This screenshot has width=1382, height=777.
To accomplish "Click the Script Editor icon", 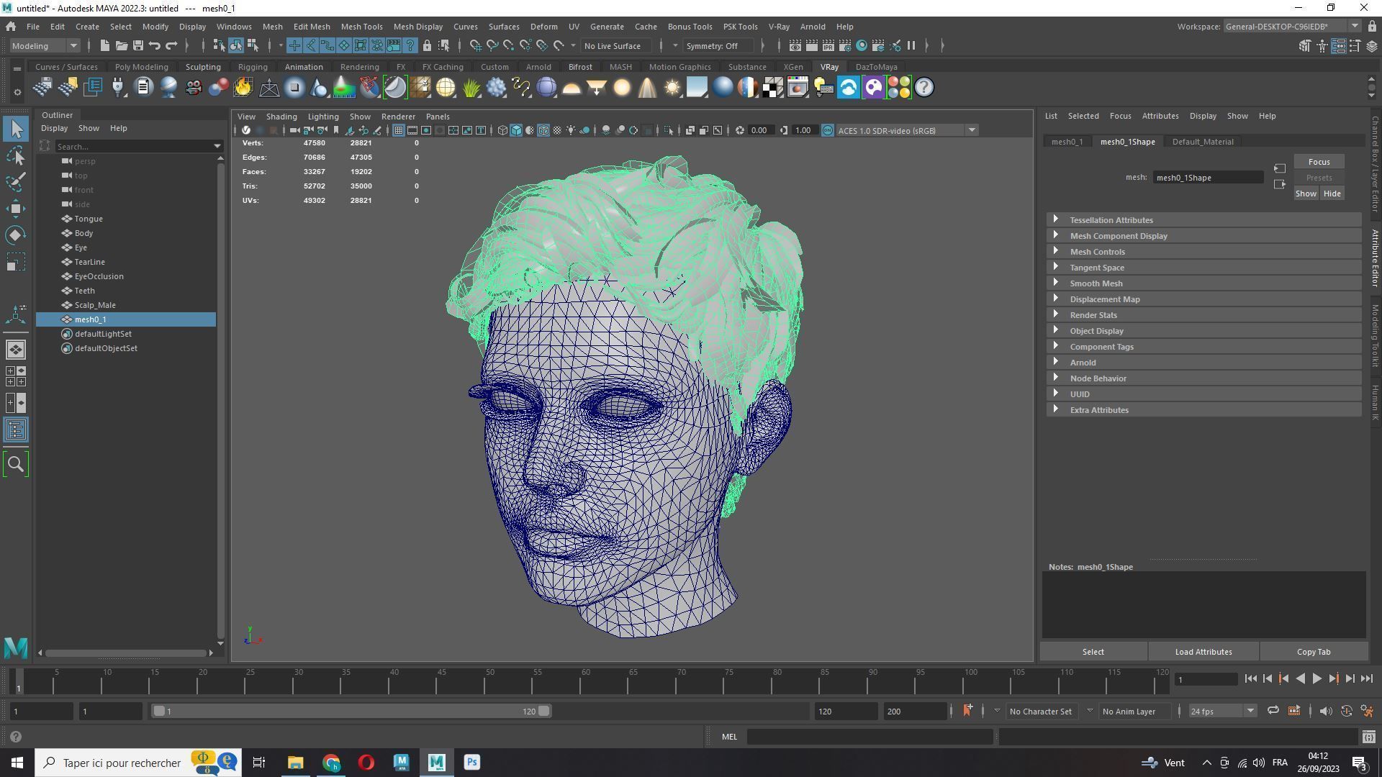I will click(1368, 737).
